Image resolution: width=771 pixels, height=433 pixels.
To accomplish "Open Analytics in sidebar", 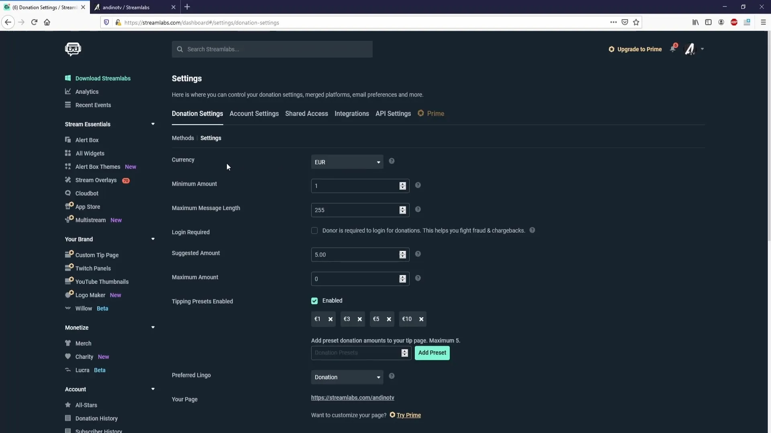I will click(87, 91).
